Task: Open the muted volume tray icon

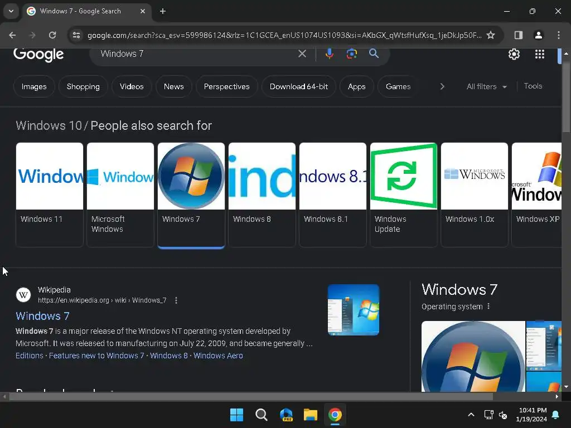Action: point(503,415)
